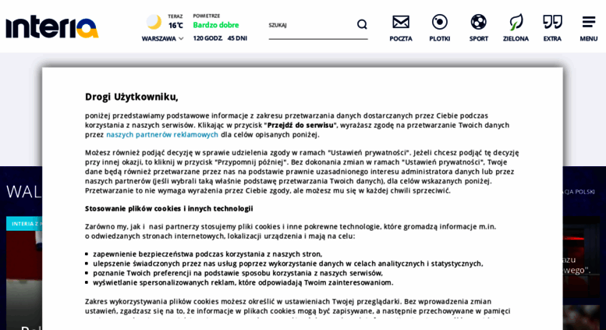Image resolution: width=606 pixels, height=330 pixels.
Task: Click the 16°C current temperature
Action: tap(175, 26)
